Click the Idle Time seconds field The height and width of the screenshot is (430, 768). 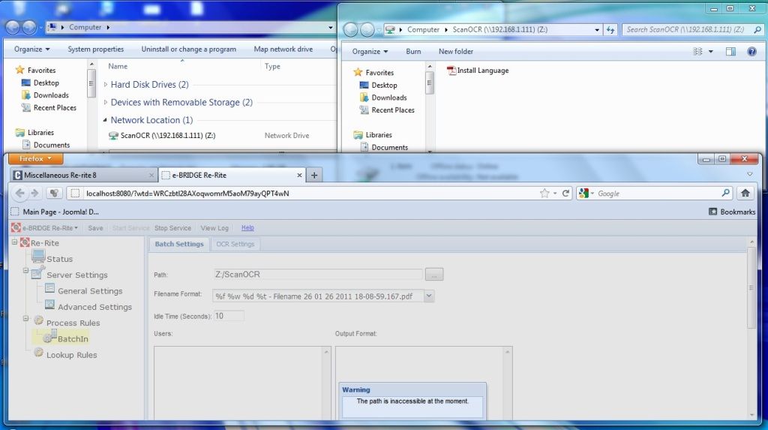tap(228, 316)
